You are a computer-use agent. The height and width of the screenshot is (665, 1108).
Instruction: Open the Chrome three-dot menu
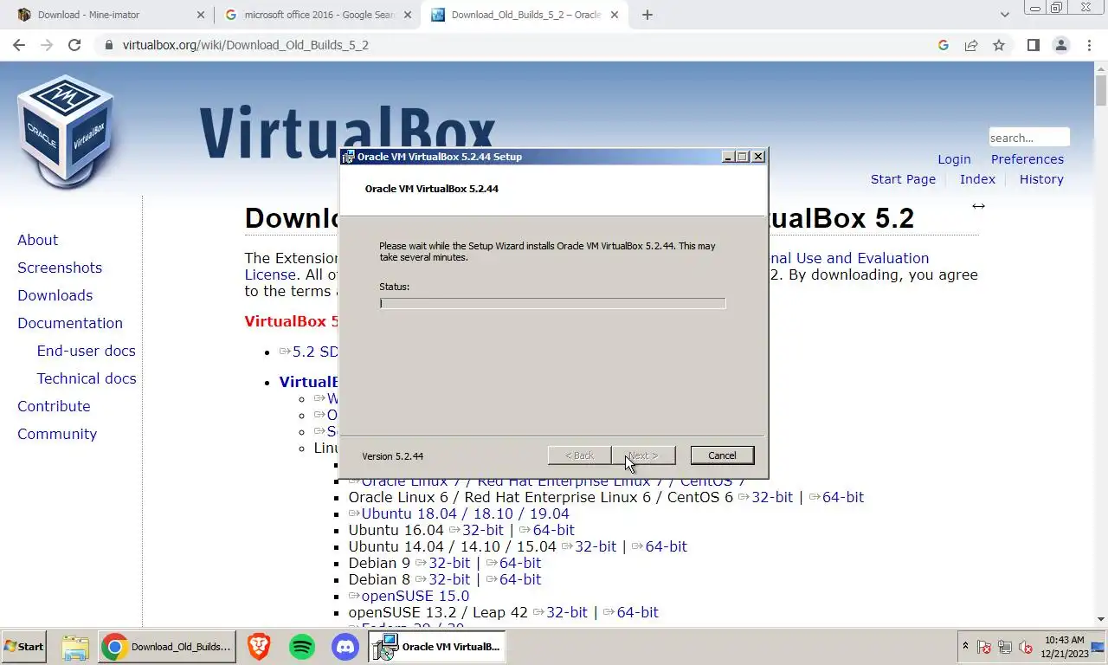pyautogui.click(x=1090, y=45)
